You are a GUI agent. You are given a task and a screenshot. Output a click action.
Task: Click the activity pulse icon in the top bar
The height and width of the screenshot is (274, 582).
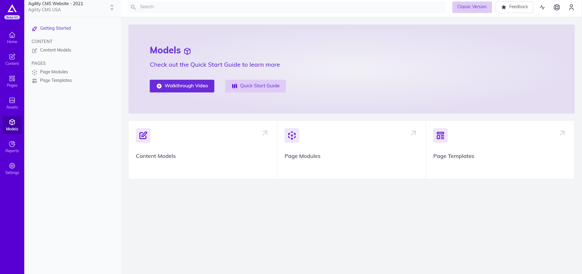click(542, 7)
